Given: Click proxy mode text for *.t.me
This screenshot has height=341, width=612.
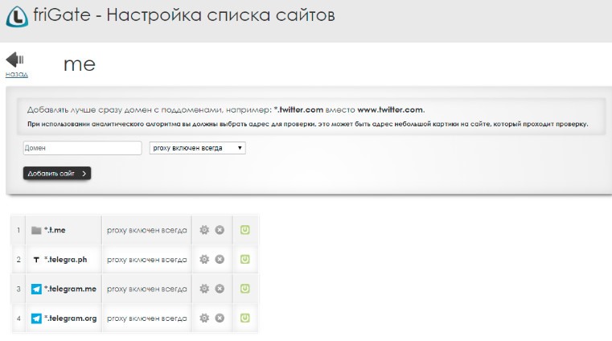Looking at the screenshot, I should [146, 230].
